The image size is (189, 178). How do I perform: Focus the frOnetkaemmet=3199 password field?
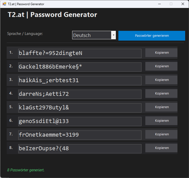[80, 135]
